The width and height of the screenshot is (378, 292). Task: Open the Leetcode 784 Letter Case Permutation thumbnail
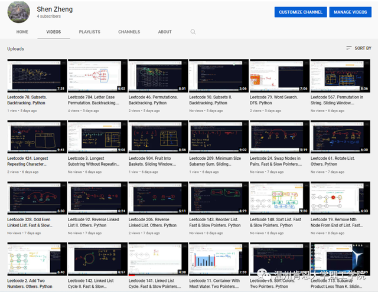point(97,76)
